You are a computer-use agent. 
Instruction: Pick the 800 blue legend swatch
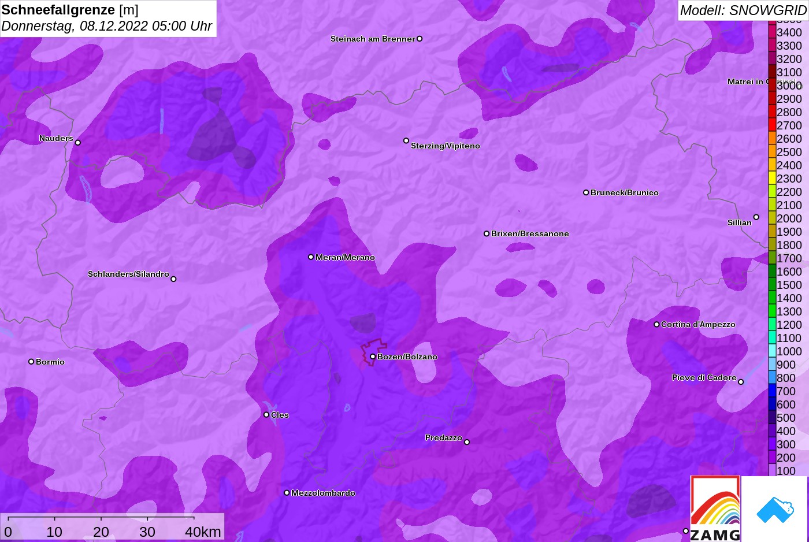772,378
